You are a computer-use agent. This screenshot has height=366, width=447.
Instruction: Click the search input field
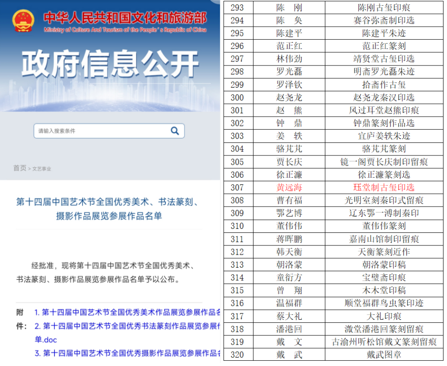coord(100,131)
